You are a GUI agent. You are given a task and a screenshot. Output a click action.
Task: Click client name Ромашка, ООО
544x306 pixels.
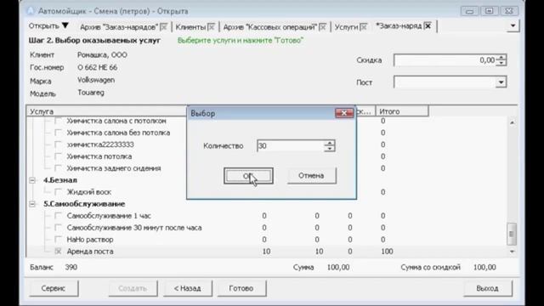click(x=102, y=54)
